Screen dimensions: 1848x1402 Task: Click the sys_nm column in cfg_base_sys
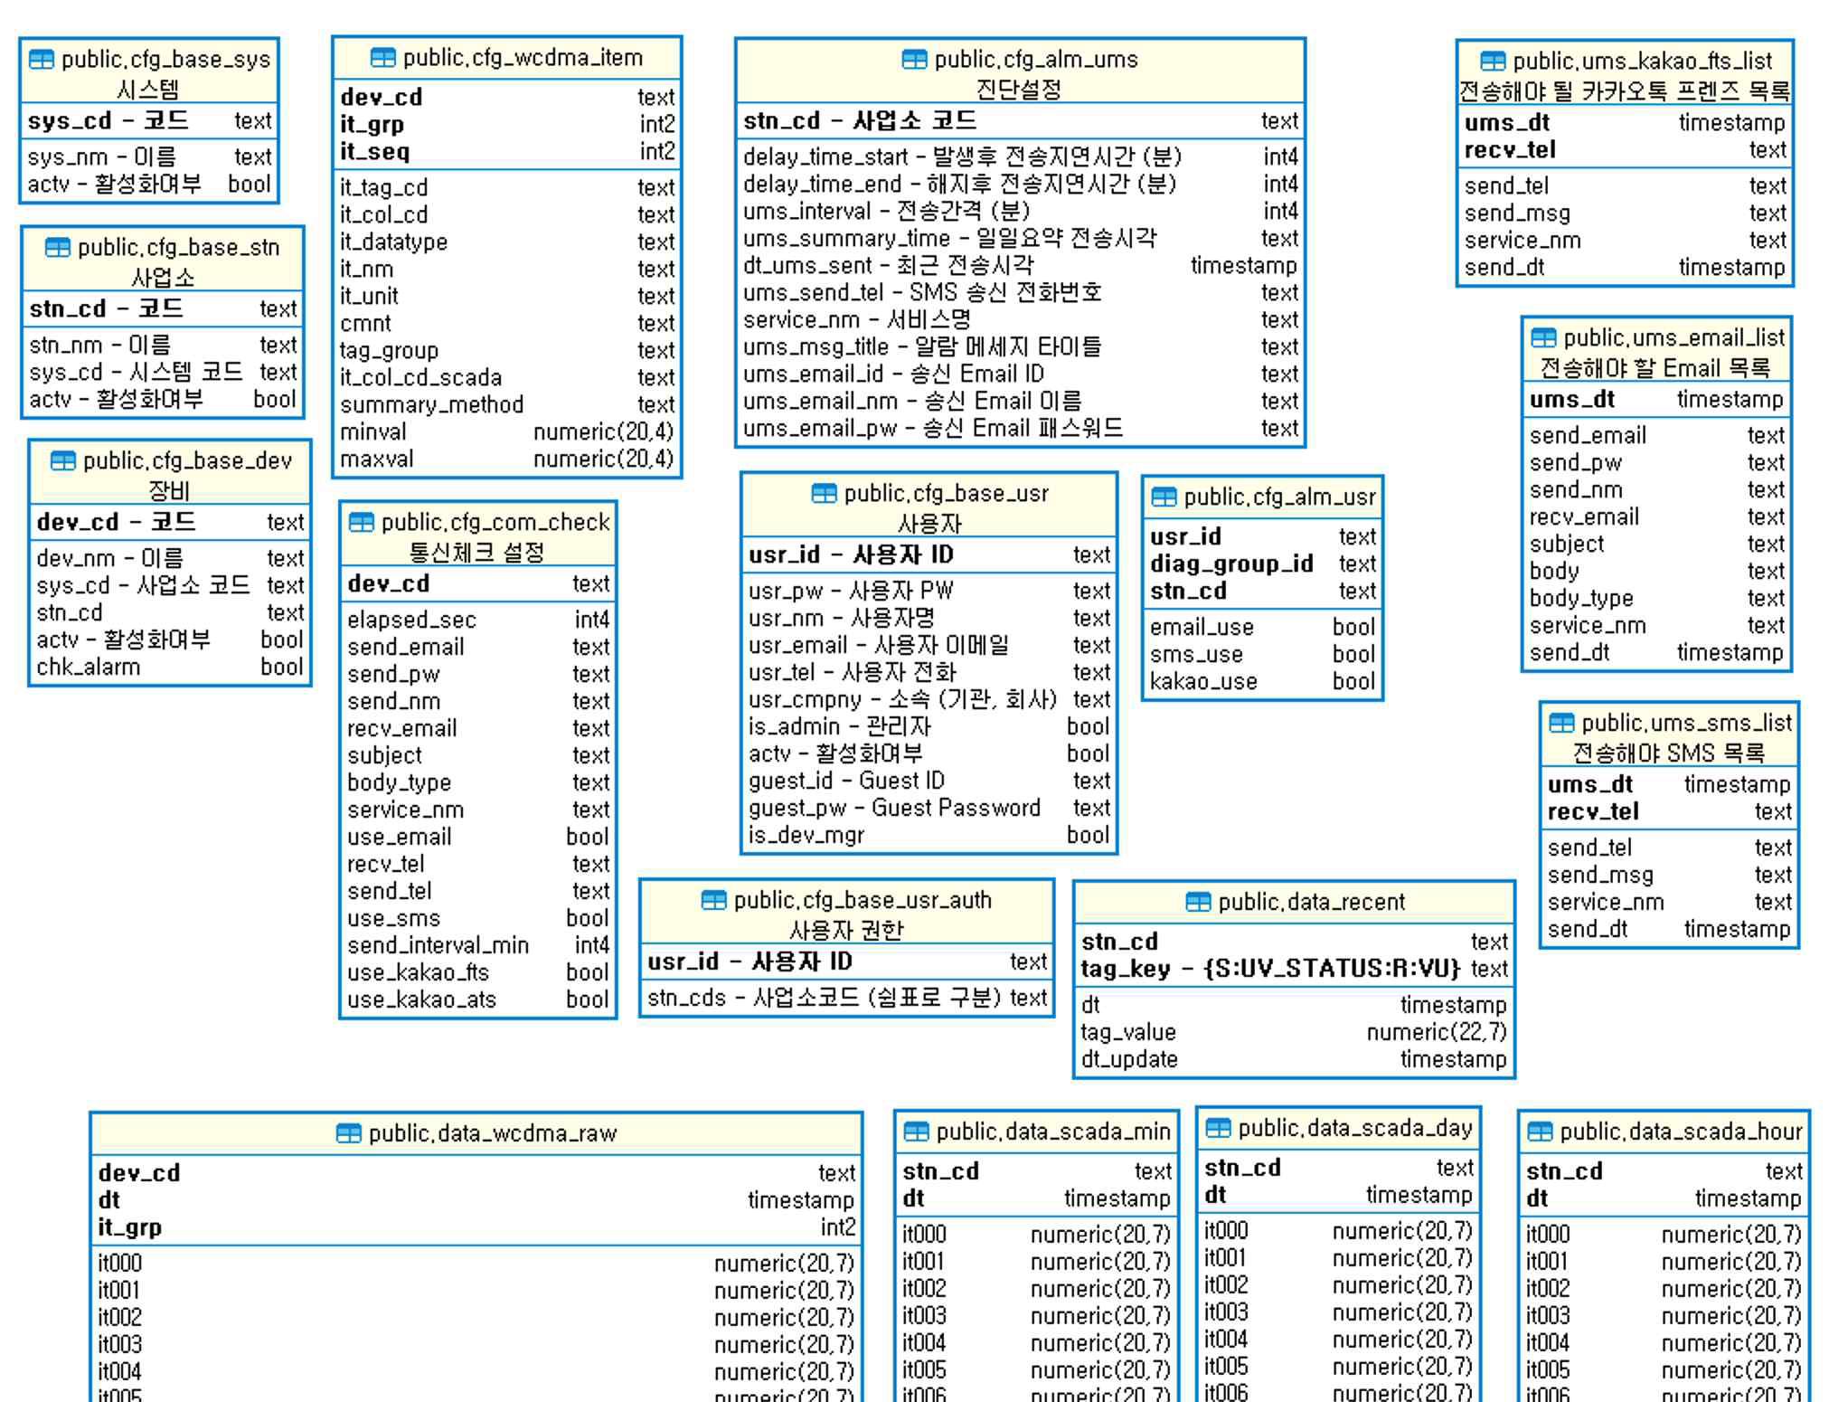(x=149, y=157)
